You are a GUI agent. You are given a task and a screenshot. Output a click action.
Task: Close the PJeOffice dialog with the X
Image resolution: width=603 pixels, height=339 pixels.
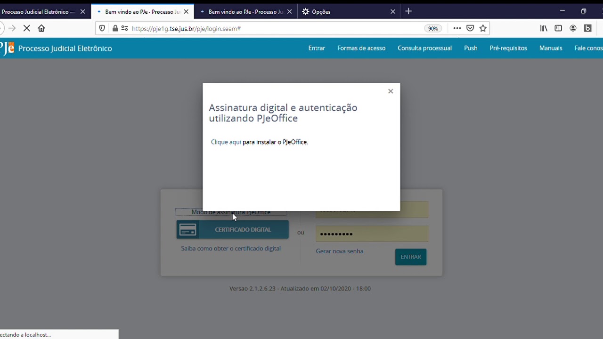391,91
